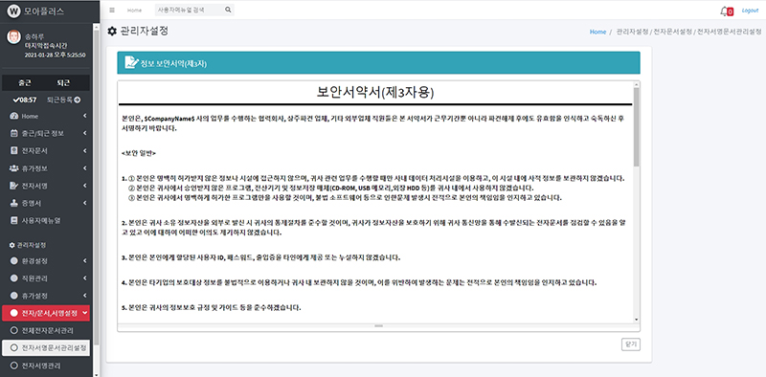Open the notification bell icon
The width and height of the screenshot is (766, 377).
(x=724, y=11)
